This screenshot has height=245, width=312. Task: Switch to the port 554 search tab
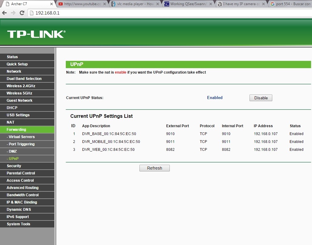[x=290, y=4]
